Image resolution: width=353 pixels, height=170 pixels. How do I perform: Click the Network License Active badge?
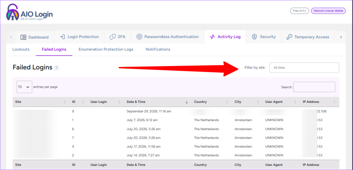[328, 11]
